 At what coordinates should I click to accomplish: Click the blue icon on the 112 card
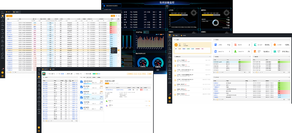(216, 45)
